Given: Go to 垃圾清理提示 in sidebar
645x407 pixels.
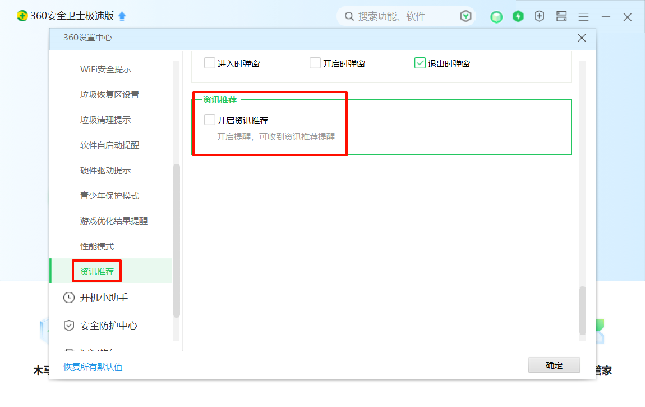Looking at the screenshot, I should click(105, 120).
